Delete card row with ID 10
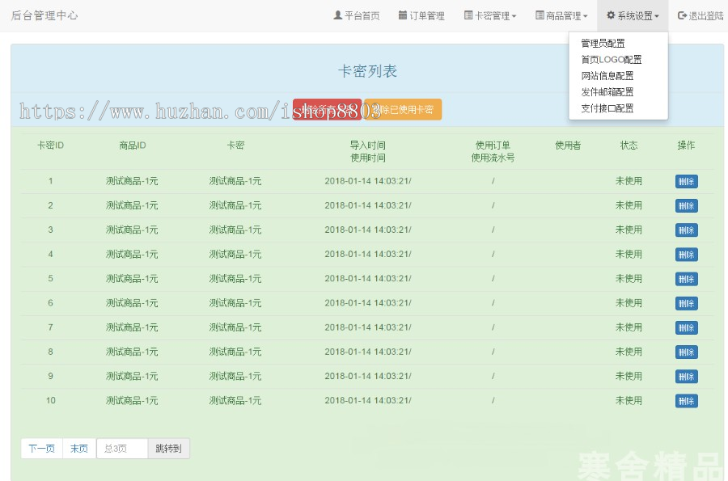728x481 pixels. tap(686, 401)
